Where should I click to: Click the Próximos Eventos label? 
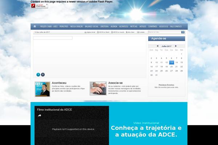166,85
